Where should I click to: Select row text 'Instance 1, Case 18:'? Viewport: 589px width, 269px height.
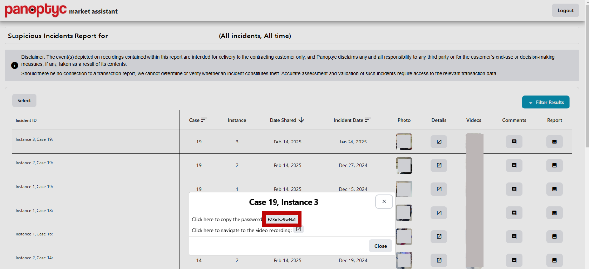(x=34, y=211)
